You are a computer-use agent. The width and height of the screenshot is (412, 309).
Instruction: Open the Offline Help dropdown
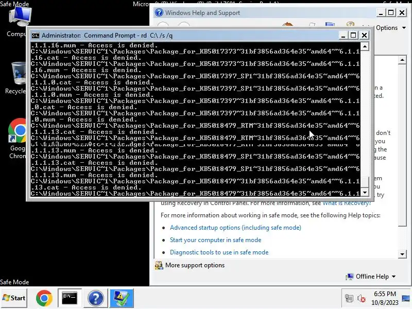pos(375,277)
